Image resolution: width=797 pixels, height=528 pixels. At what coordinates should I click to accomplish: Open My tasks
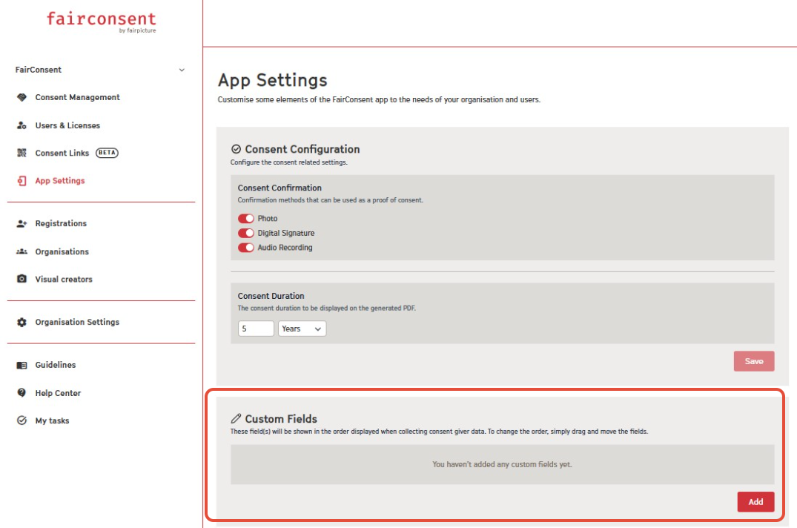[x=53, y=420]
